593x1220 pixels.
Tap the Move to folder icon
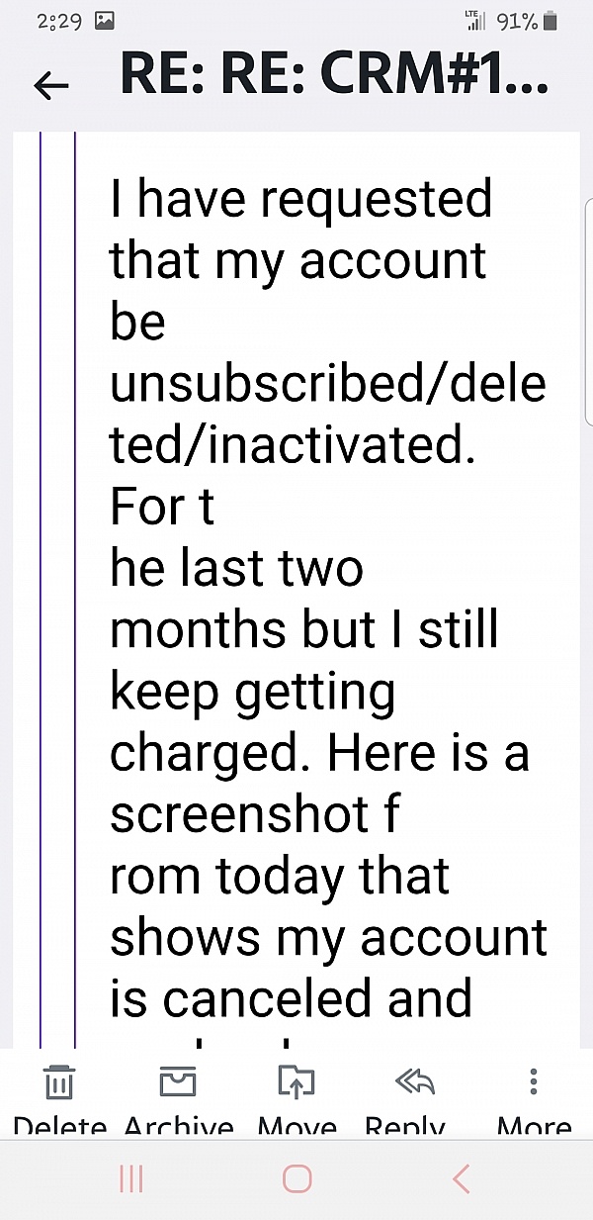296,1082
